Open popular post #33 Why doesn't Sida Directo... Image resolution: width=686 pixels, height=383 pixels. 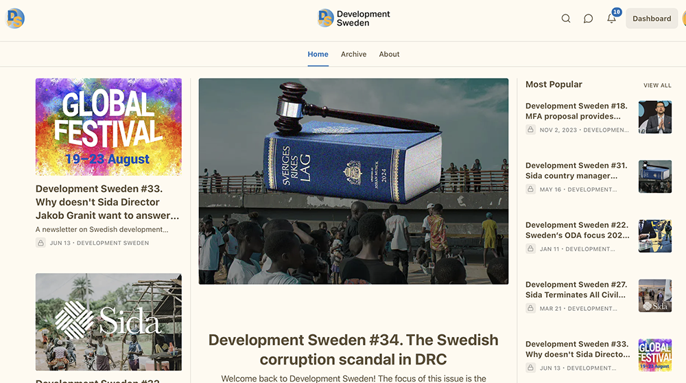point(578,349)
